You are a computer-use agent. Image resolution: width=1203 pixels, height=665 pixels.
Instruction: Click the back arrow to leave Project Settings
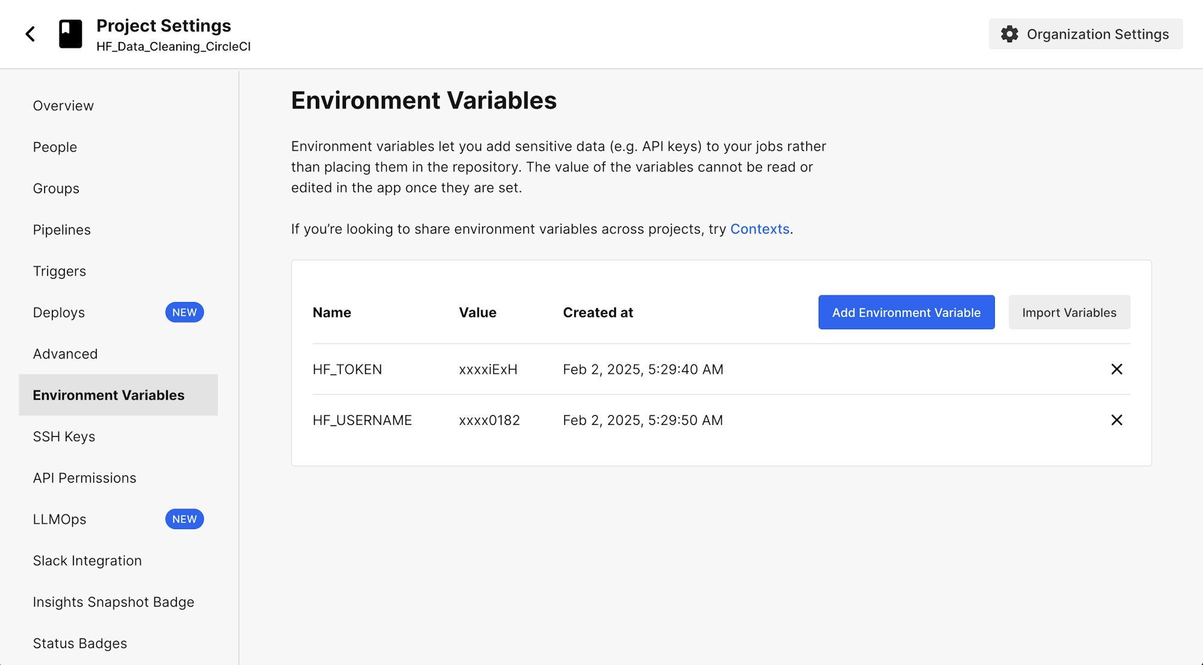coord(30,34)
